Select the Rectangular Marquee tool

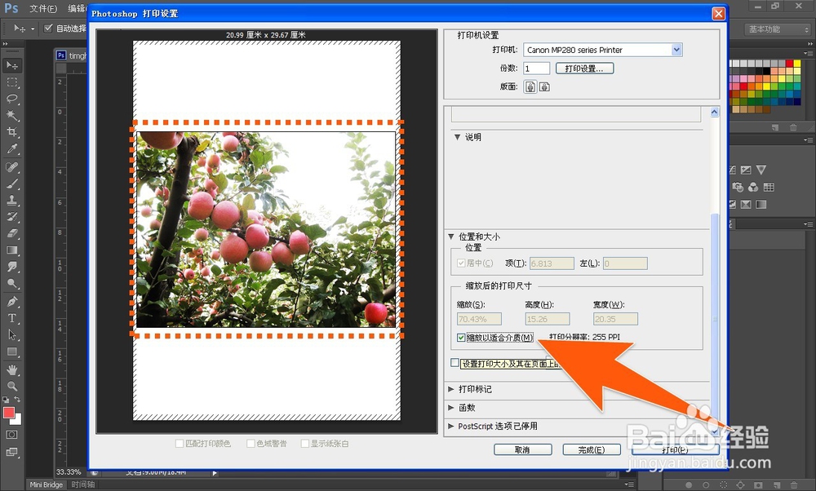12,82
